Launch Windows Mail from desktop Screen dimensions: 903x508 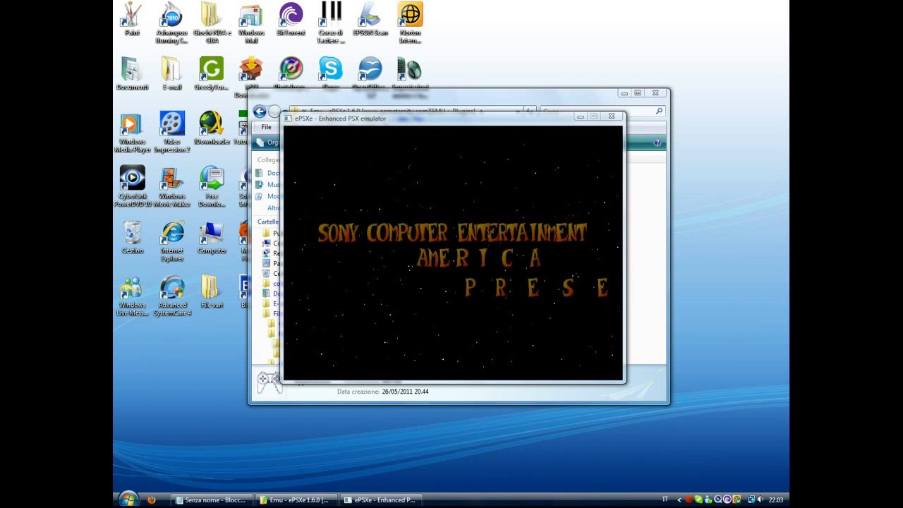pyautogui.click(x=251, y=23)
